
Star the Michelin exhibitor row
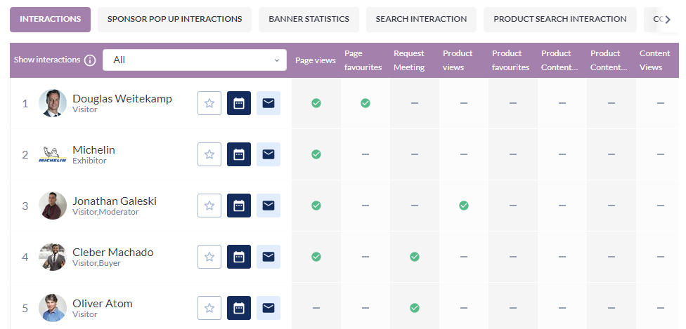click(209, 154)
